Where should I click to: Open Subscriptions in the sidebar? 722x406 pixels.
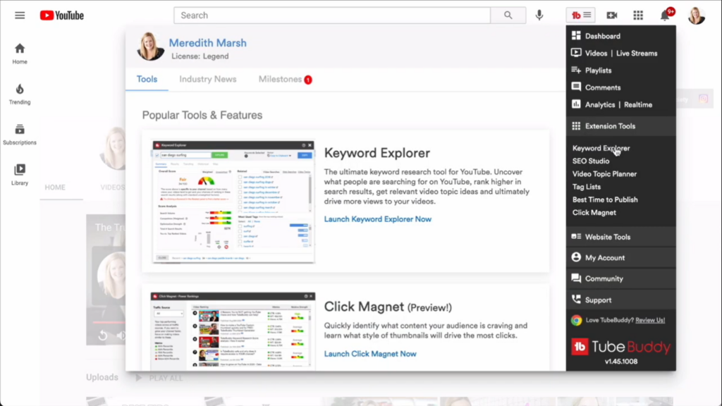coord(20,135)
